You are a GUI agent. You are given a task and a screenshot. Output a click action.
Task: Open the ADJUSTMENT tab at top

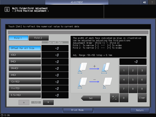77,2
